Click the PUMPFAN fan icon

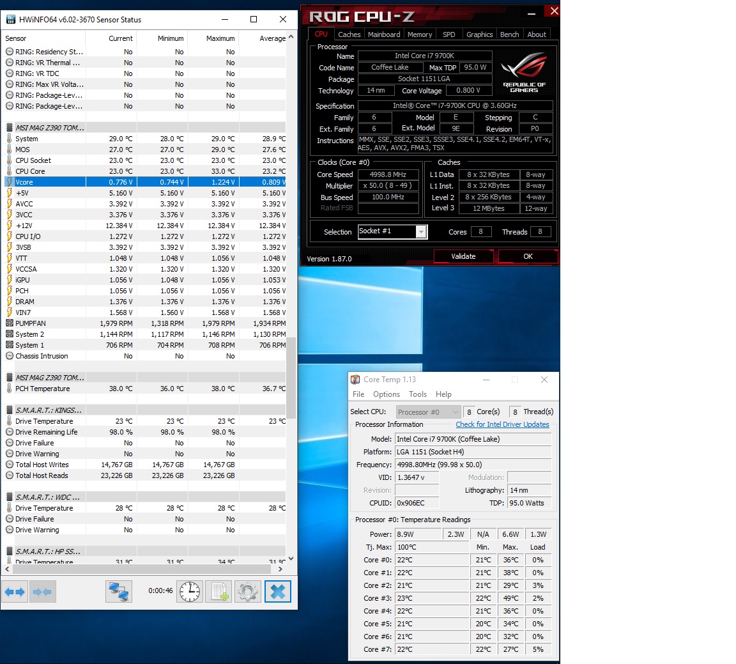(x=10, y=323)
